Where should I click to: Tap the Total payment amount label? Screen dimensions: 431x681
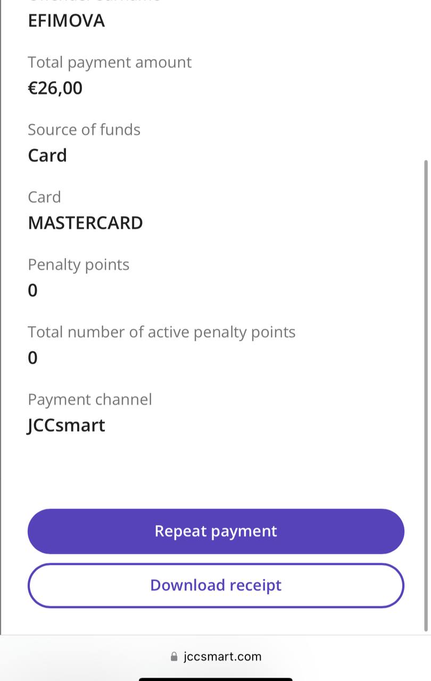click(110, 62)
